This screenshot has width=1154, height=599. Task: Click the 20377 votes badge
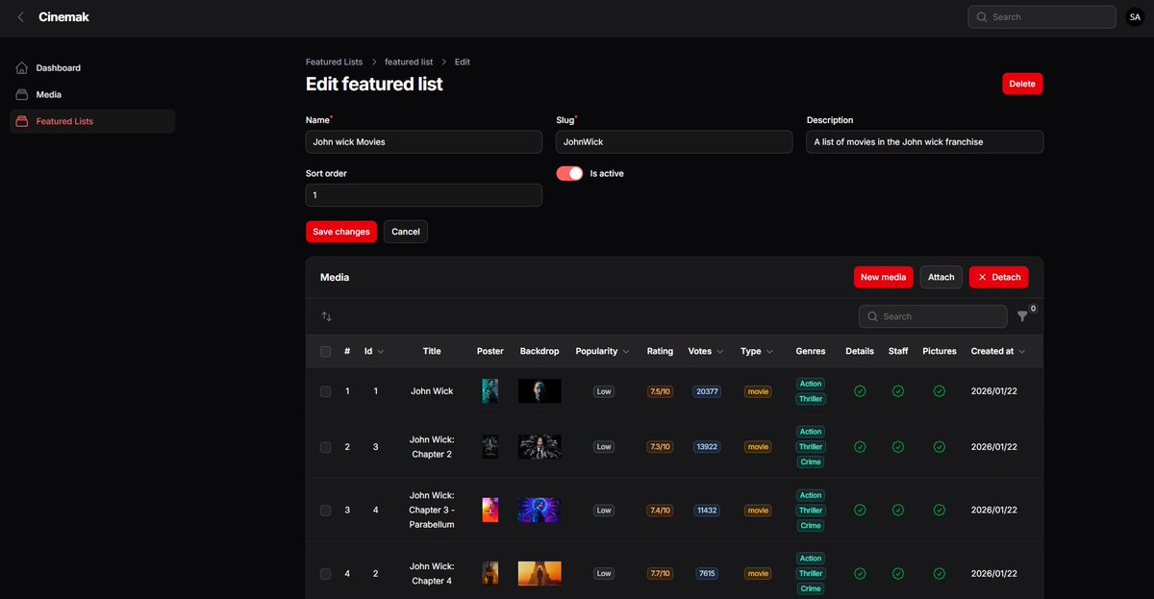point(707,391)
